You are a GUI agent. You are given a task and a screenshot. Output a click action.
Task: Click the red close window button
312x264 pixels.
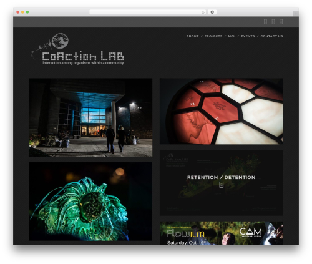[18, 12]
